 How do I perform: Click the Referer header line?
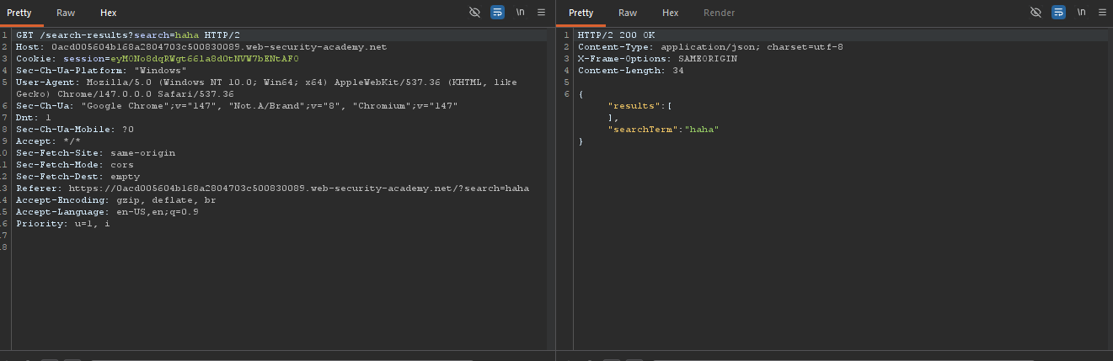(272, 188)
